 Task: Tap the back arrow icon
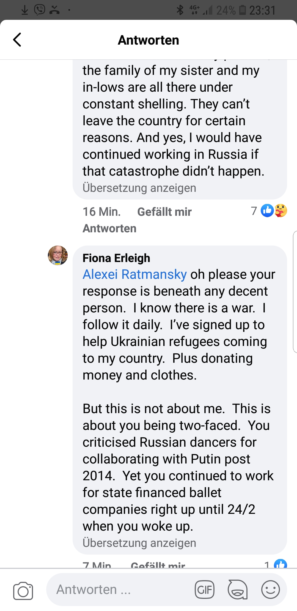pyautogui.click(x=17, y=40)
